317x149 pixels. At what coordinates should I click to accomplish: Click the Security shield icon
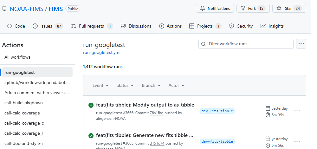(232, 26)
